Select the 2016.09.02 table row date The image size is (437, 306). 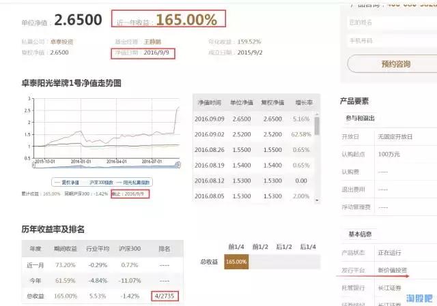tap(210, 134)
